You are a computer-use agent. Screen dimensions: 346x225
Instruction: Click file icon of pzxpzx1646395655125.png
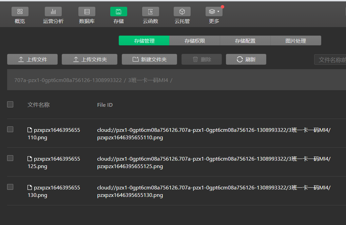tap(30, 159)
